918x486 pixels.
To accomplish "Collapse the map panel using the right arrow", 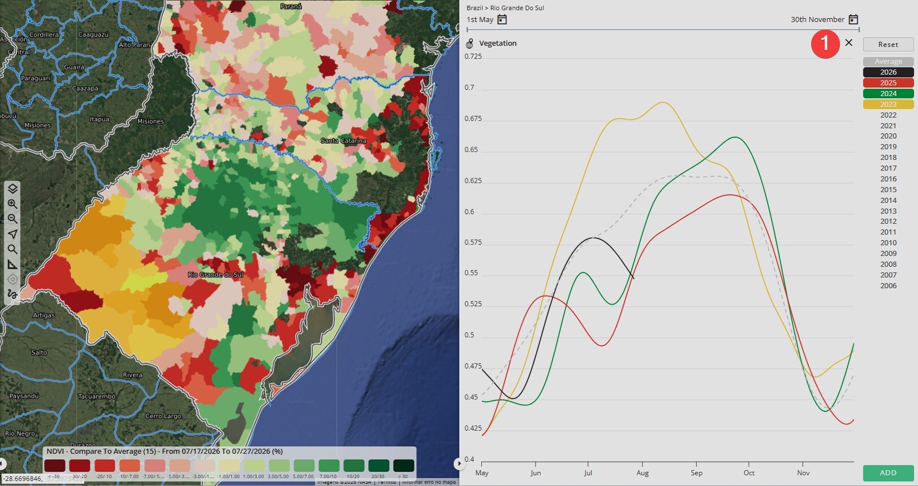I will coord(457,464).
